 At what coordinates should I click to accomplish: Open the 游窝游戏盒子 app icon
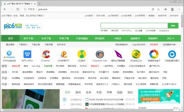pos(154,54)
